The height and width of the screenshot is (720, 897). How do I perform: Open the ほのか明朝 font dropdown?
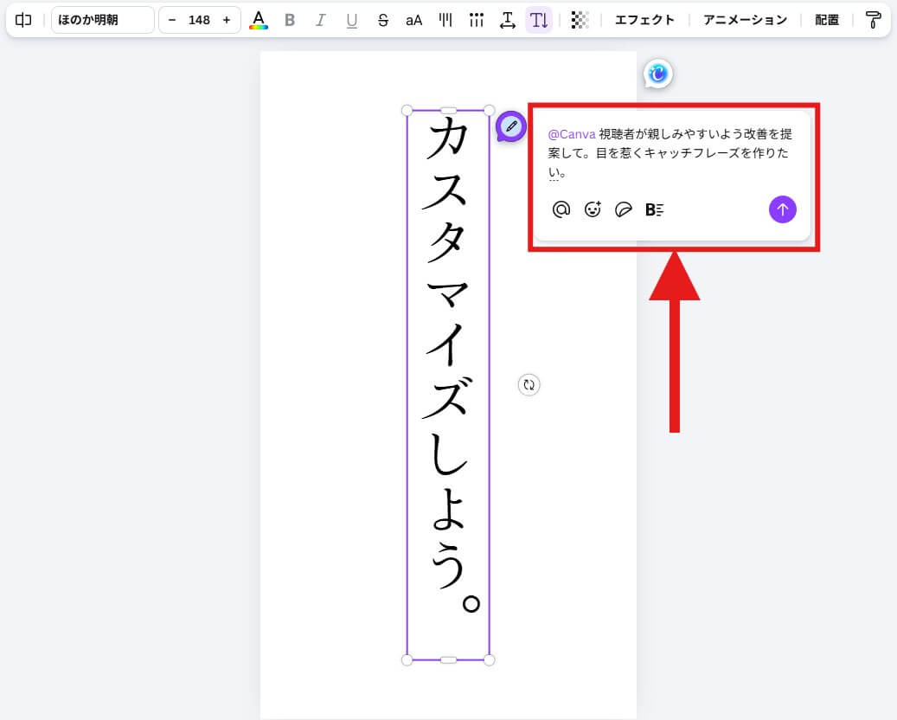point(102,20)
